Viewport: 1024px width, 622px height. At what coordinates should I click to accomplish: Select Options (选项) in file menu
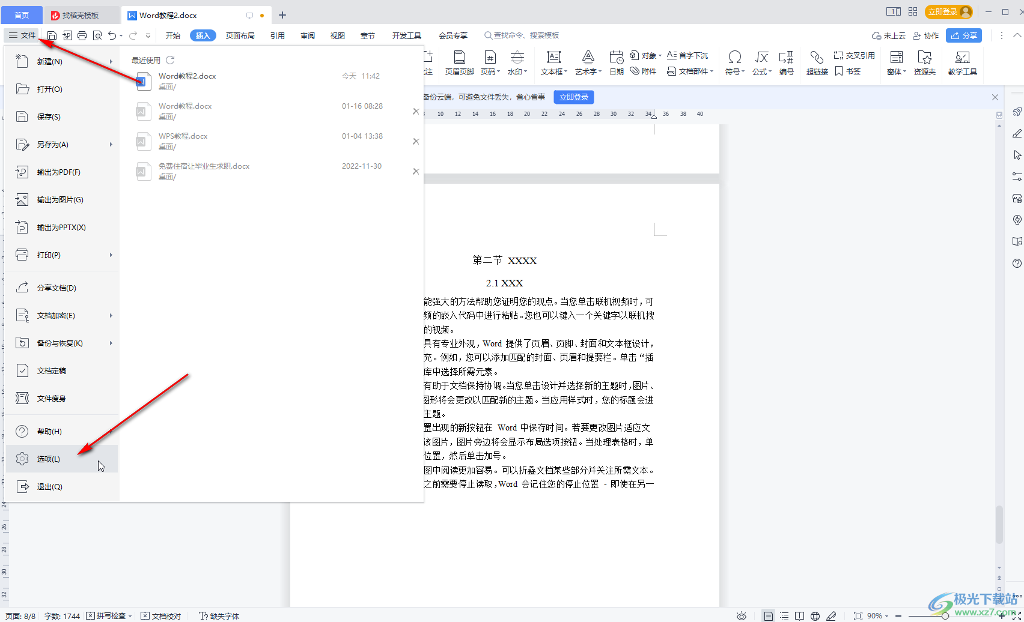click(61, 459)
